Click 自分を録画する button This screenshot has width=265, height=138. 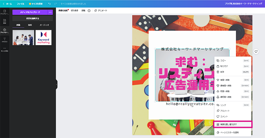(33, 19)
